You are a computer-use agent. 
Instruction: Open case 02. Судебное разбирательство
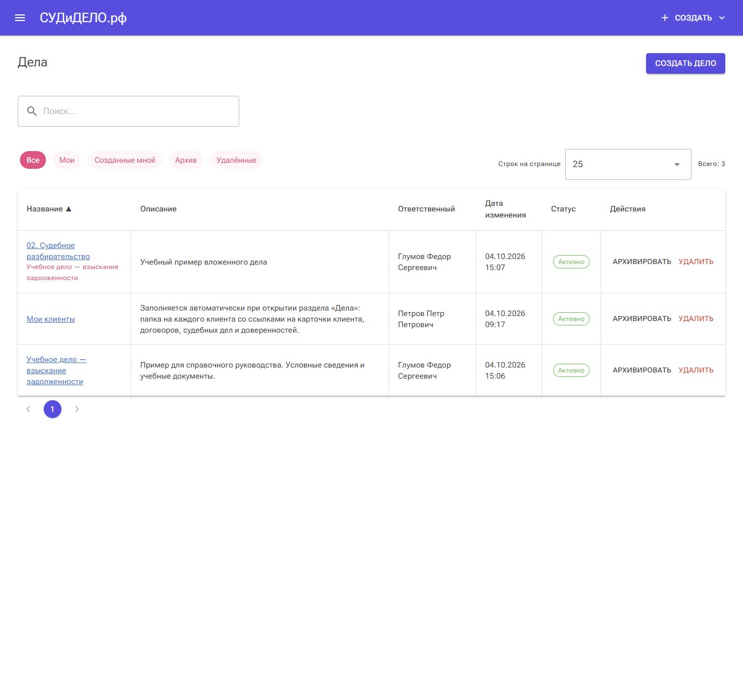[x=58, y=251]
